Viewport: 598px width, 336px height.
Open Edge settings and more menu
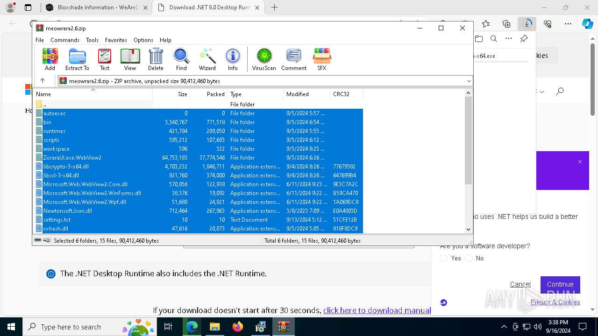click(568, 24)
